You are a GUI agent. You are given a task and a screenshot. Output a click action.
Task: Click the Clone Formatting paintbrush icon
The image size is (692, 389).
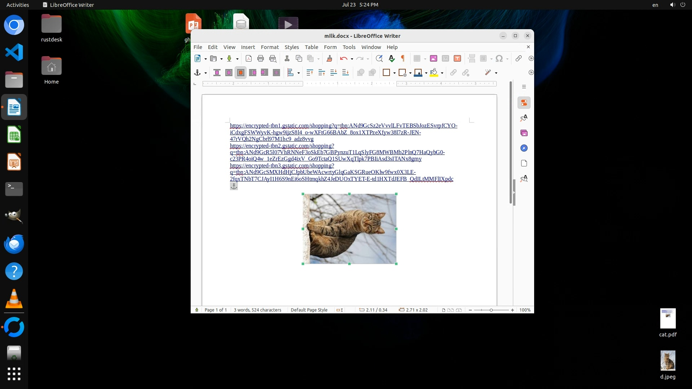329,58
